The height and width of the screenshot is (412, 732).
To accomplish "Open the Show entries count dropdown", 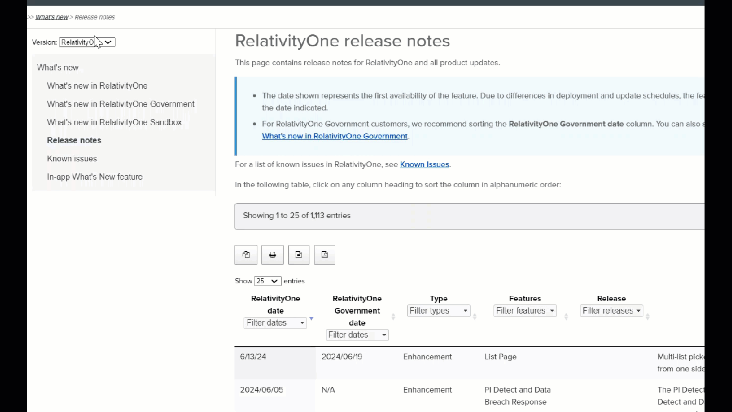I will (x=267, y=281).
